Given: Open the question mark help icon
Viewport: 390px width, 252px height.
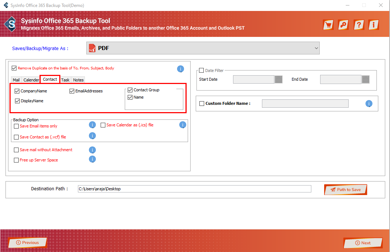Looking at the screenshot, I should click(x=359, y=25).
